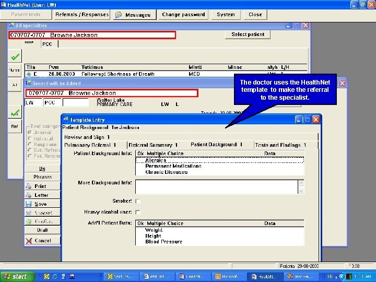Select the Weight row

[220, 230]
